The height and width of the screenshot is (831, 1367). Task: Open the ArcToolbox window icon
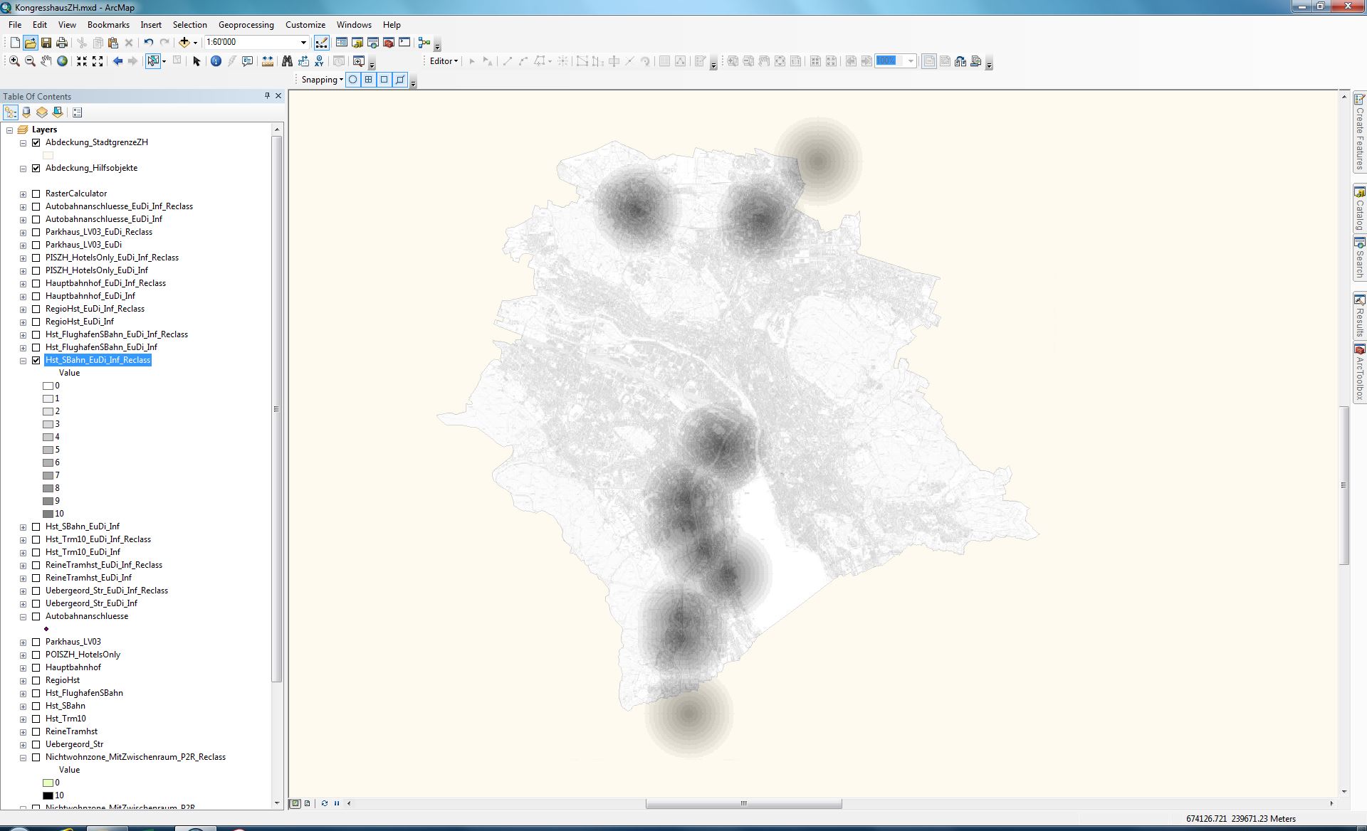389,43
